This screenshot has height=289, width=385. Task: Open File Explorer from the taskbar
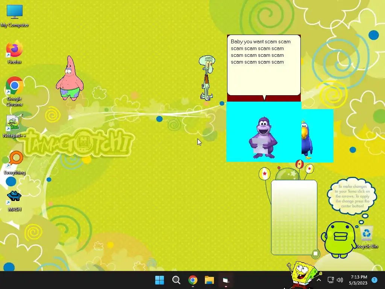(x=209, y=280)
